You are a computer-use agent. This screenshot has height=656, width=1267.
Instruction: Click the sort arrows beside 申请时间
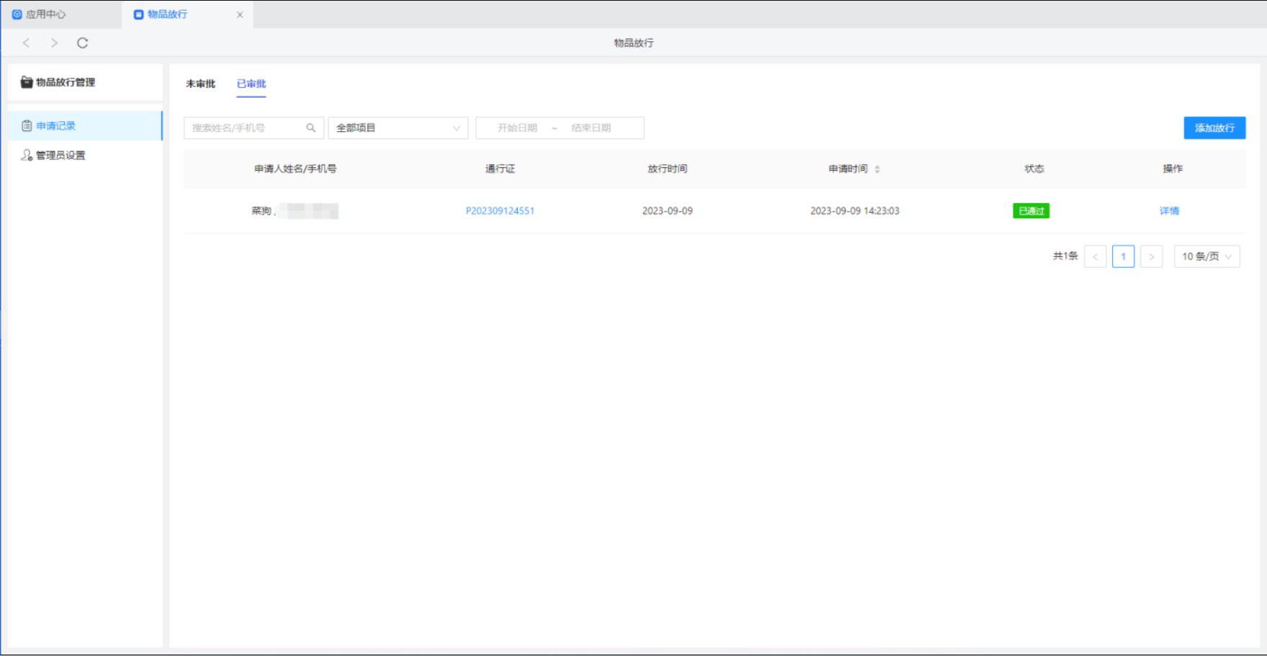[x=877, y=169]
